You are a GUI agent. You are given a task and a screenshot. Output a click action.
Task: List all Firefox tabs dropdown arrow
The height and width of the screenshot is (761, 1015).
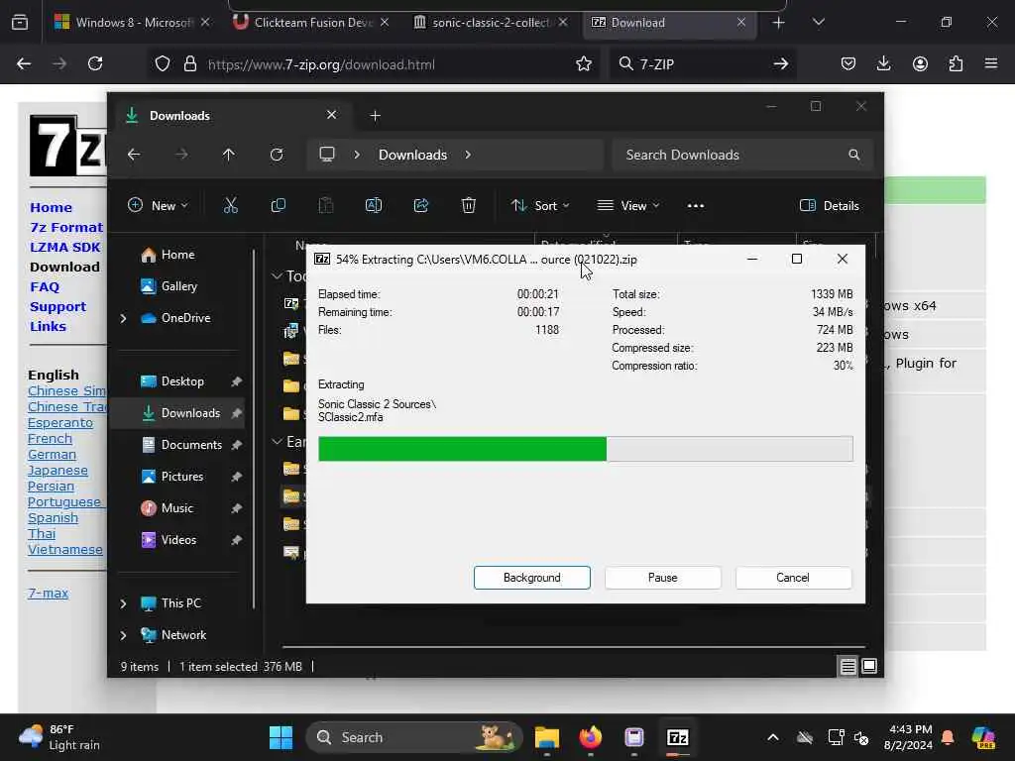pyautogui.click(x=818, y=23)
